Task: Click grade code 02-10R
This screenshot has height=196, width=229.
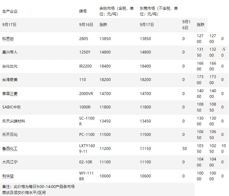Action: [85, 162]
